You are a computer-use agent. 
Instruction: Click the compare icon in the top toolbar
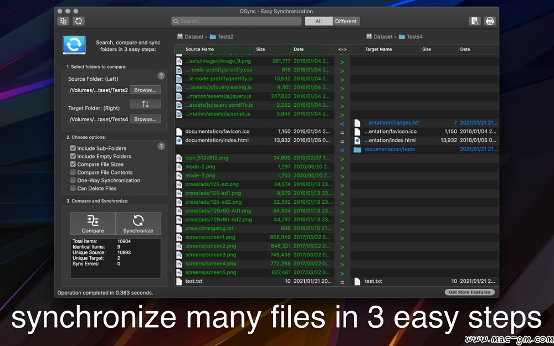64,21
